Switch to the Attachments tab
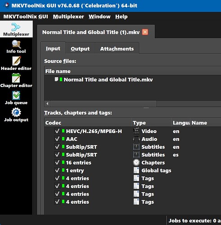The image size is (221, 225). coord(117,49)
